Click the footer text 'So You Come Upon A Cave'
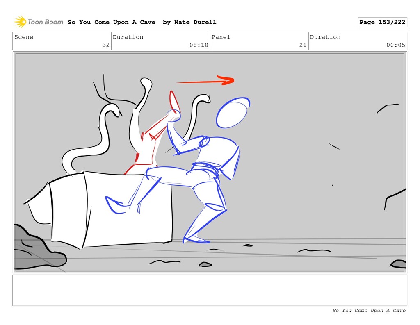This screenshot has width=420, height=325. (x=369, y=311)
